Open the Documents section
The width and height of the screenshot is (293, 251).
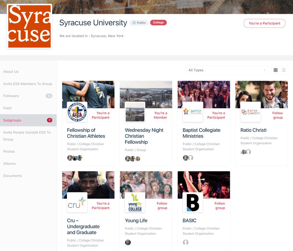(x=13, y=176)
